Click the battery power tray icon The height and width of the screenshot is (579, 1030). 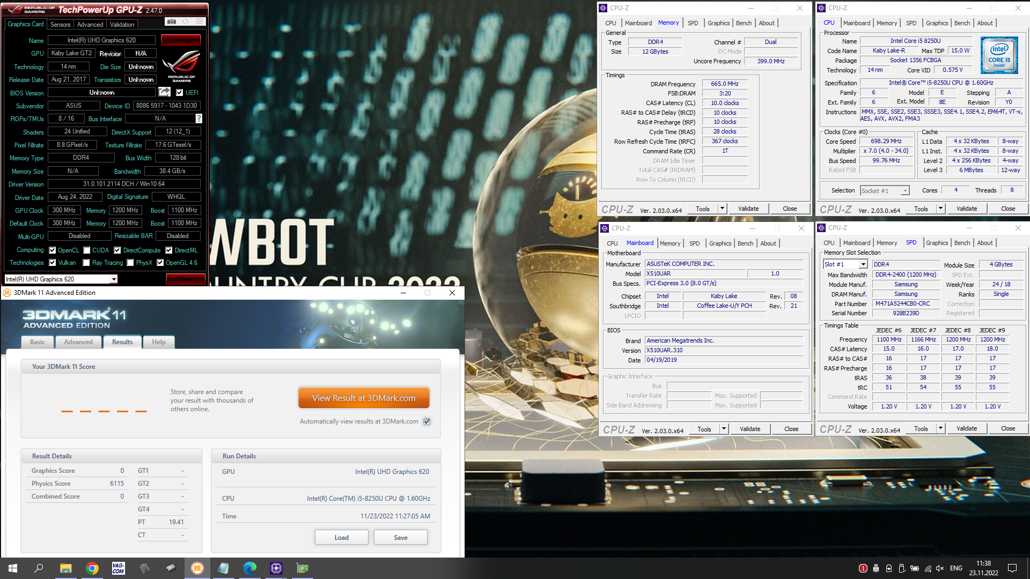(915, 568)
